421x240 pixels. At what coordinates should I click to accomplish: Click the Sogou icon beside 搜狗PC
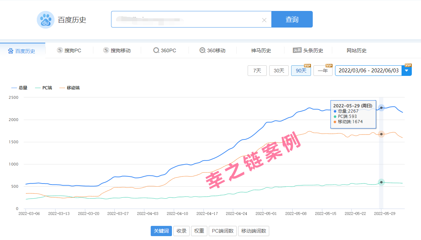point(60,50)
